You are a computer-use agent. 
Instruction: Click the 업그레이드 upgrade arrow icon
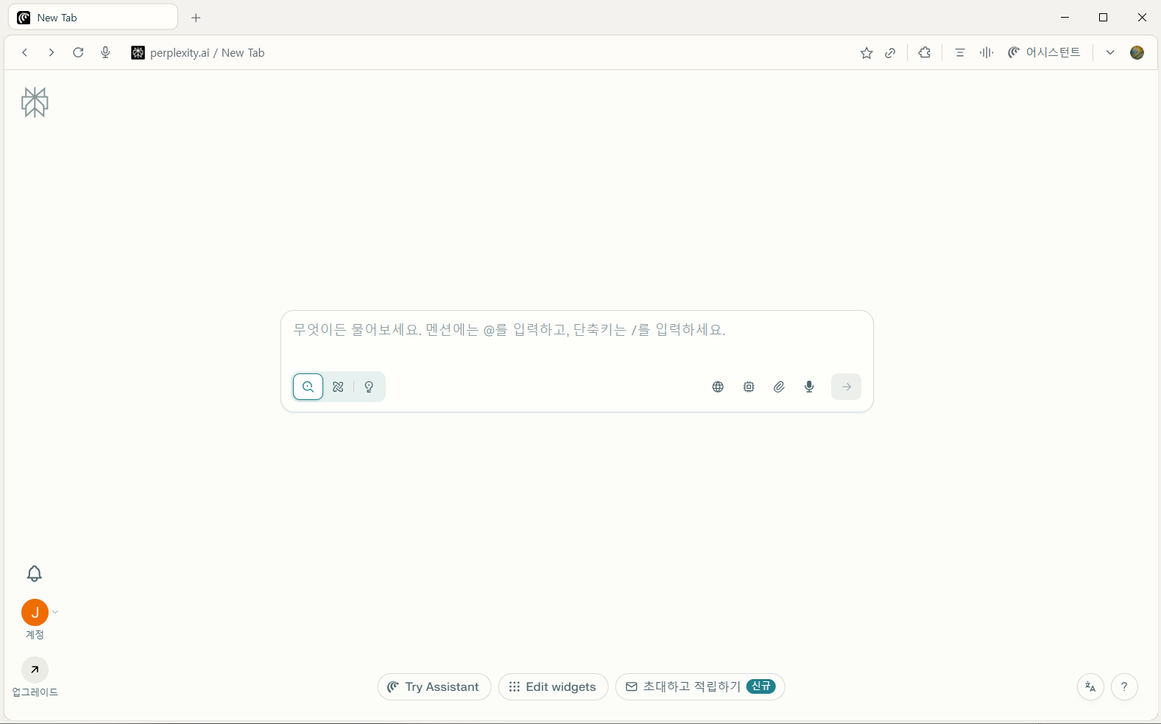tap(35, 669)
